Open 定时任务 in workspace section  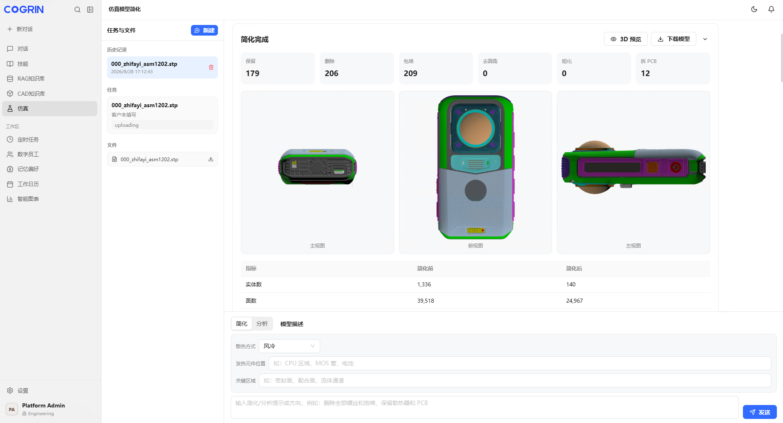coord(50,139)
